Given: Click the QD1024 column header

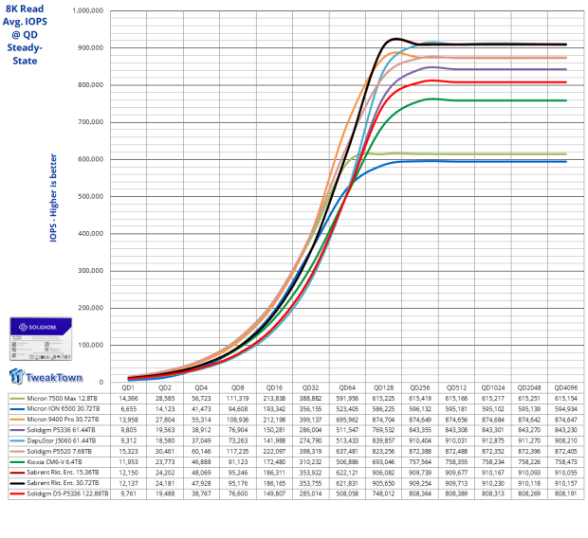Looking at the screenshot, I should point(493,387).
